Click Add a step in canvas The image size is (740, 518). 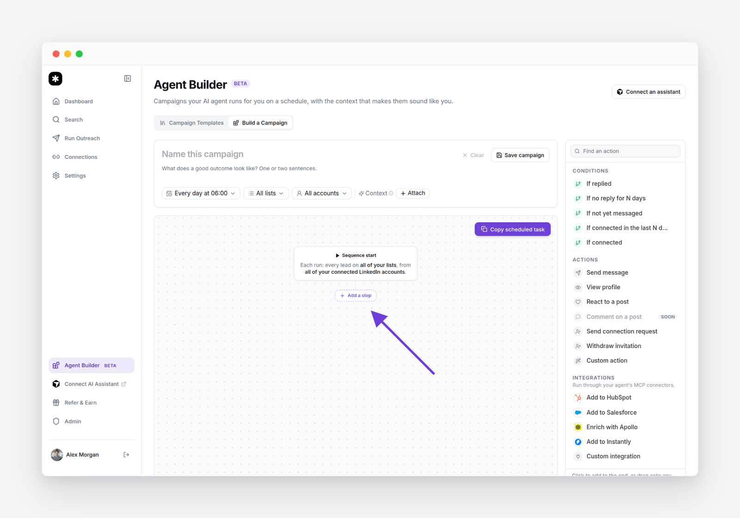(356, 295)
